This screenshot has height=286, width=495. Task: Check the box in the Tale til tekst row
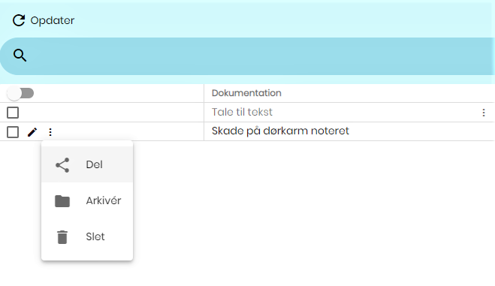coord(13,113)
